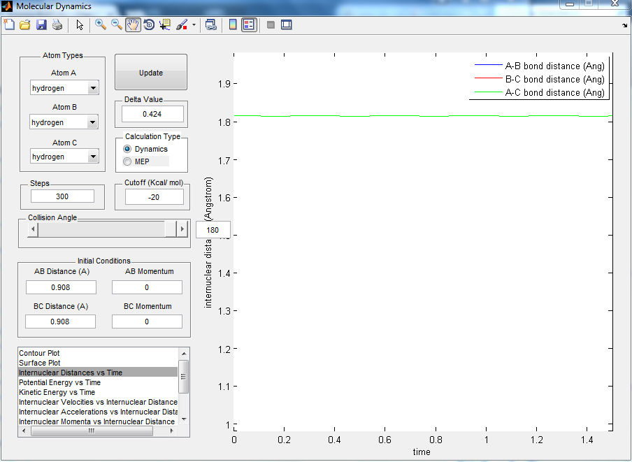Click the Delta Value field

(153, 114)
